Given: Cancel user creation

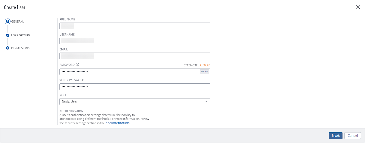Looking at the screenshot, I should pos(352,136).
